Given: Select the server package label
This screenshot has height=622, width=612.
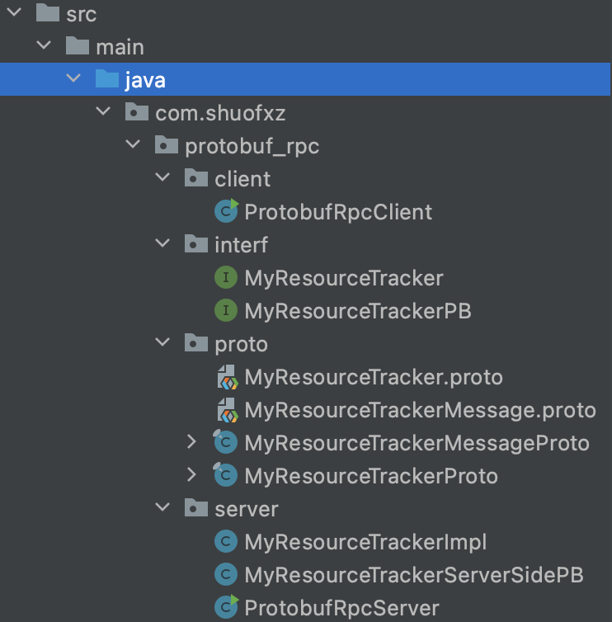Looking at the screenshot, I should point(247,509).
